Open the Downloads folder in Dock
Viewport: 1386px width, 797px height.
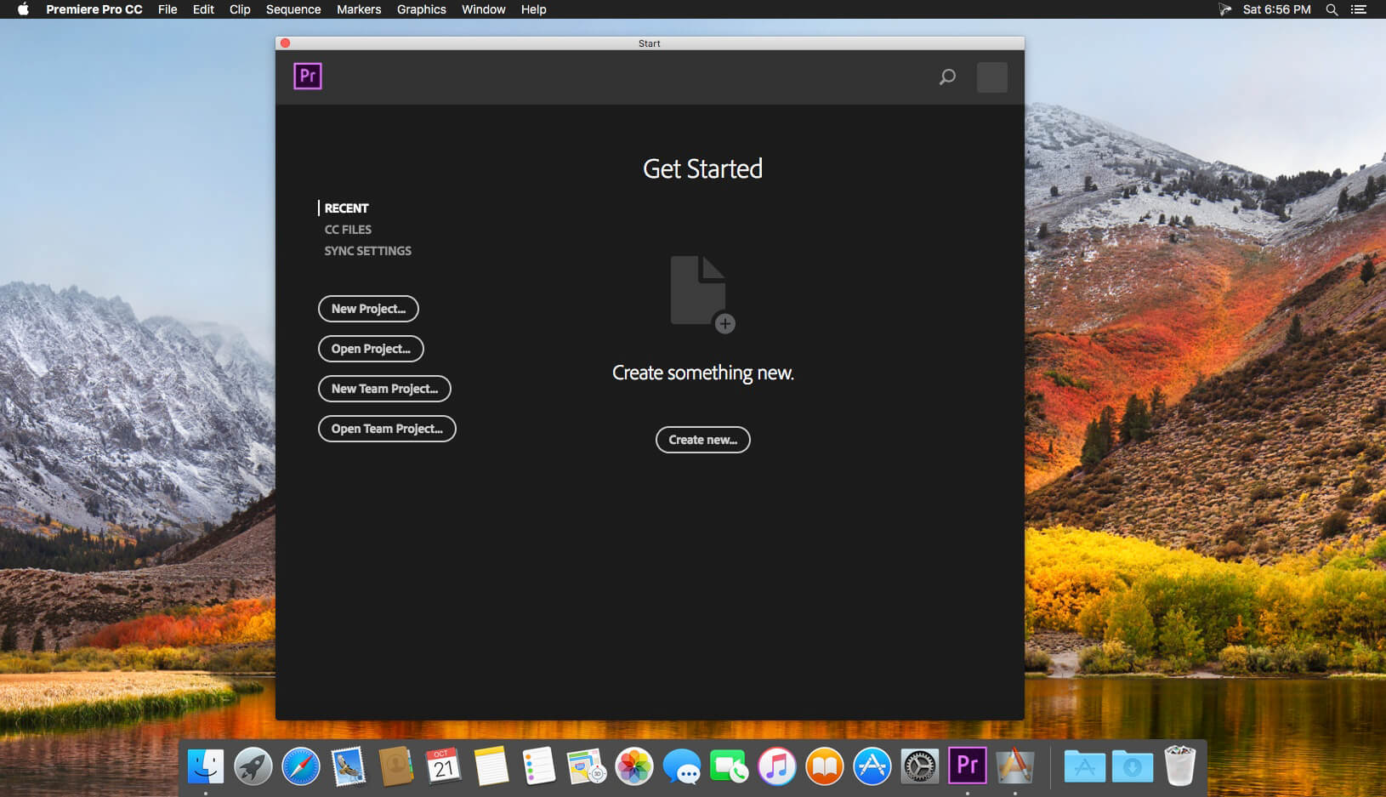pos(1133,766)
